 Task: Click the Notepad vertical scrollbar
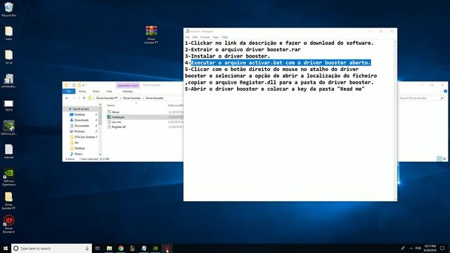395,120
